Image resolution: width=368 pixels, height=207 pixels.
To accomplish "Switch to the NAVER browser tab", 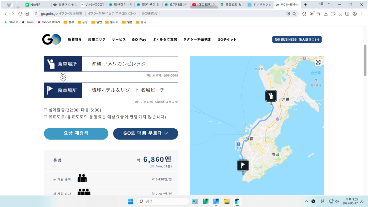I will coord(36,5).
